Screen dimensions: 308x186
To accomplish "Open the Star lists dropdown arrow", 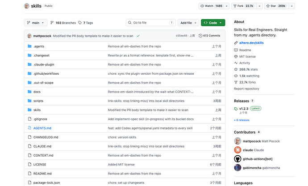I will pos(291,6).
